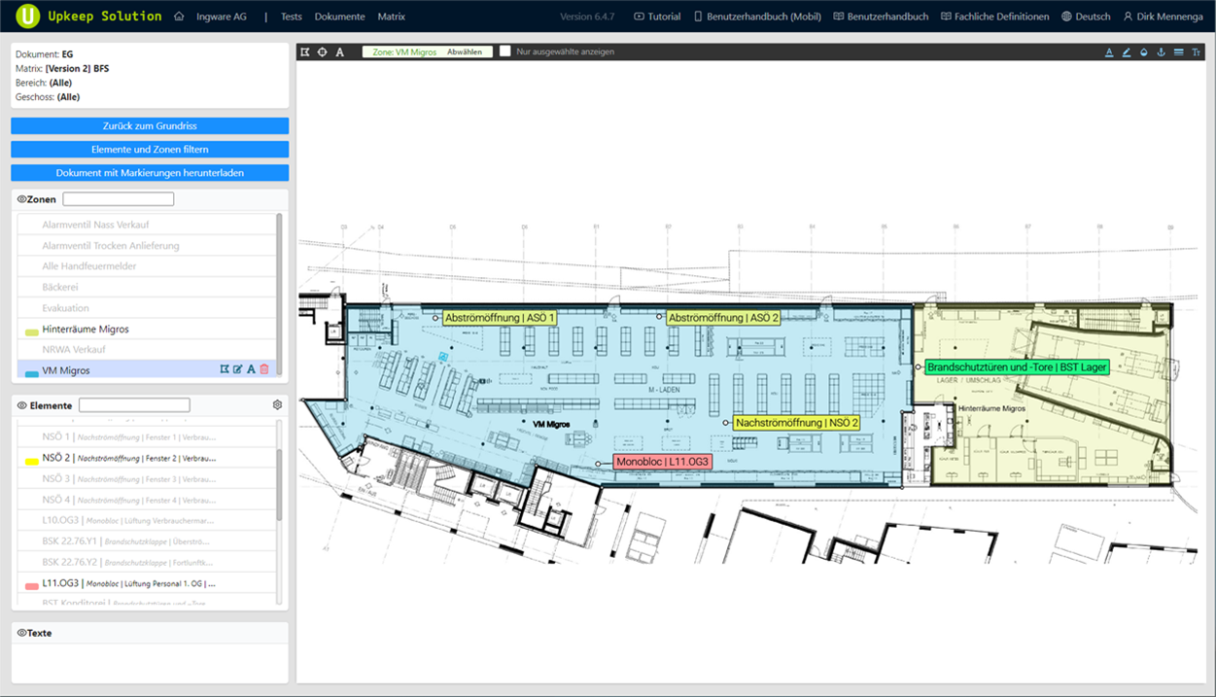1216x697 pixels.
Task: Select 'Alarmventil Nass Verkauf' zone
Action: click(x=146, y=225)
